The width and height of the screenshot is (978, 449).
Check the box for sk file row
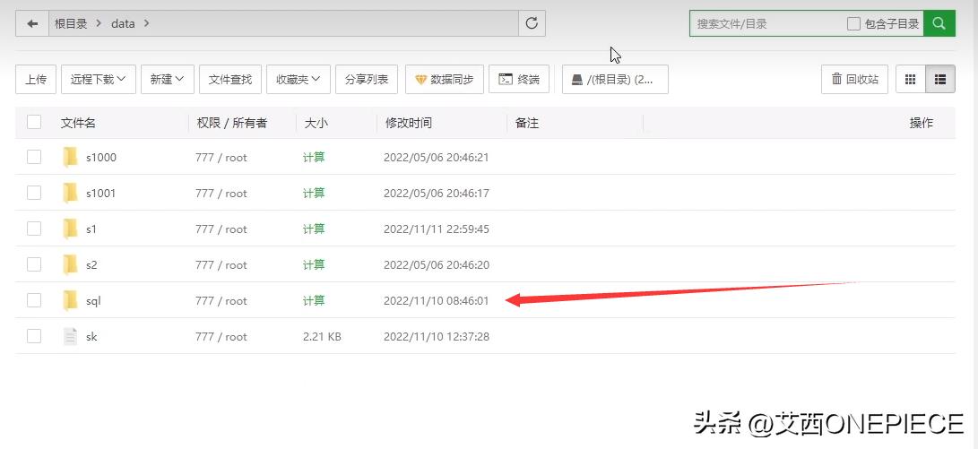(x=34, y=336)
